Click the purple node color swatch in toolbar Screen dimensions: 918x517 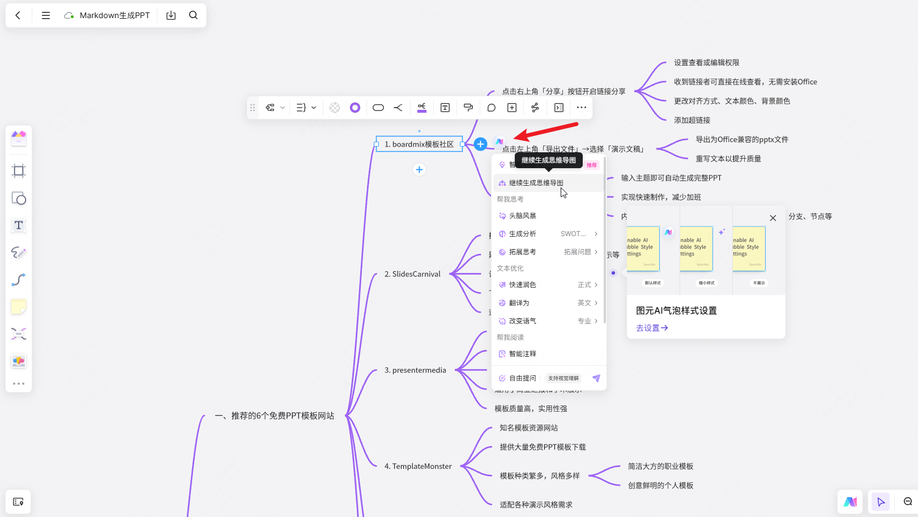point(355,107)
